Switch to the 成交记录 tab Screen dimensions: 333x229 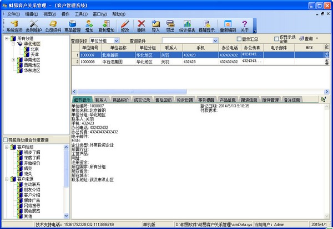pos(142,100)
